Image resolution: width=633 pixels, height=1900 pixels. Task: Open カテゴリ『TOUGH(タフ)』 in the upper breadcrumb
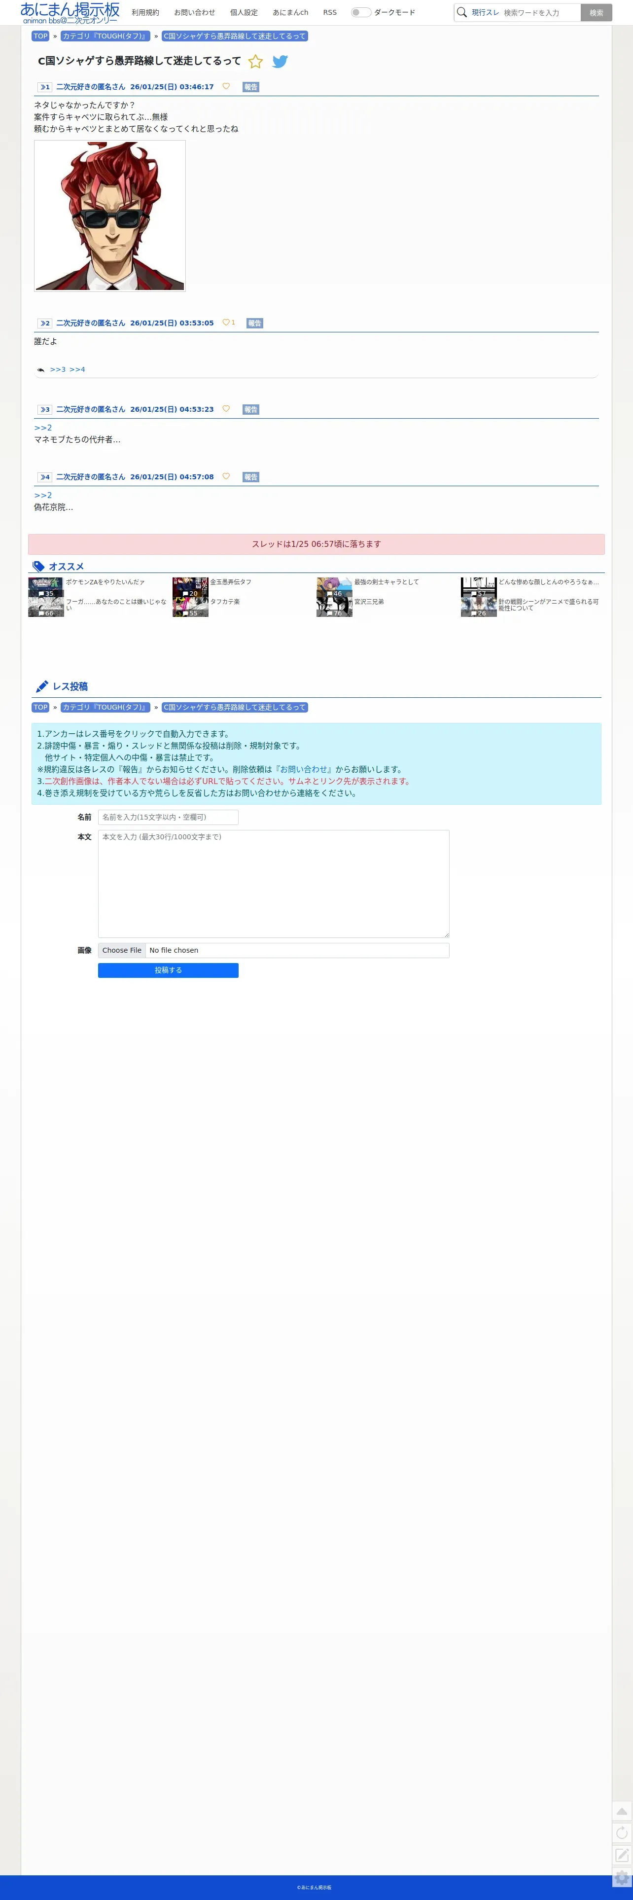[105, 36]
